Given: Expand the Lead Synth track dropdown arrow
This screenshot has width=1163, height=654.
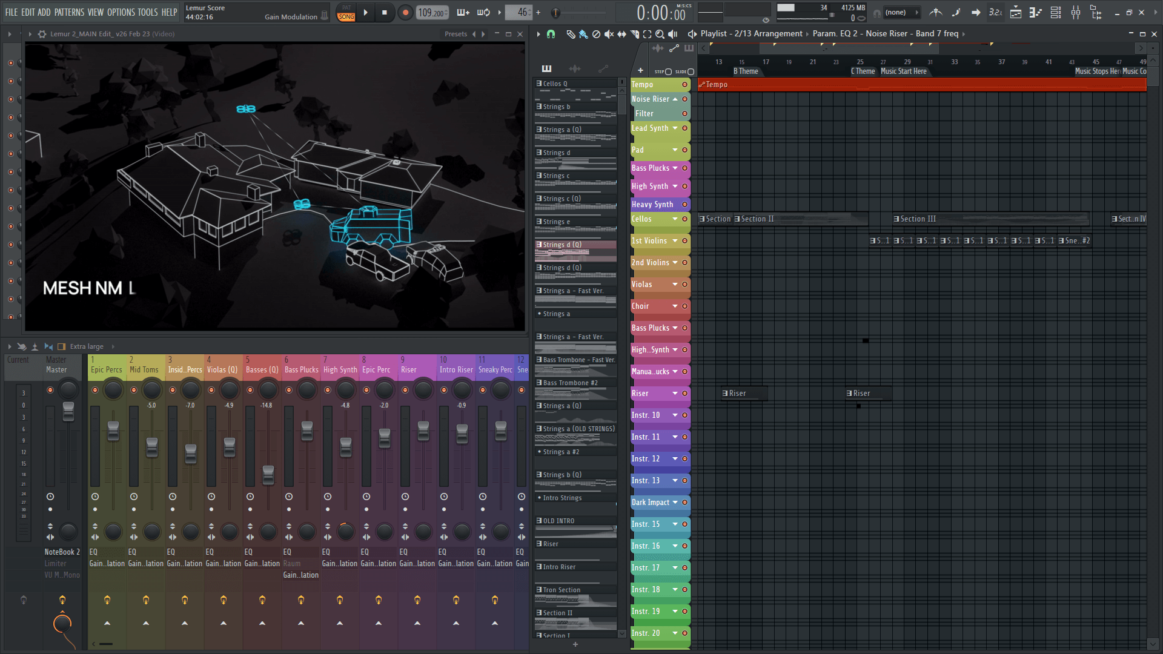Looking at the screenshot, I should [x=675, y=128].
